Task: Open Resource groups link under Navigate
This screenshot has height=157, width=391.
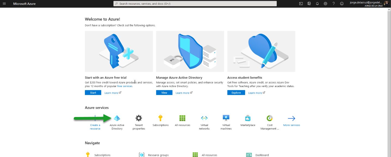Action: click(x=158, y=155)
